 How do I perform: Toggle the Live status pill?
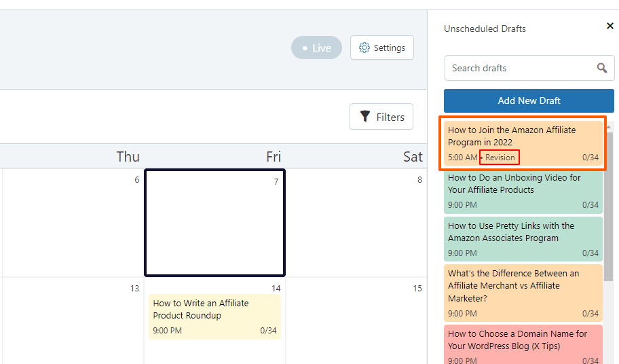[316, 48]
